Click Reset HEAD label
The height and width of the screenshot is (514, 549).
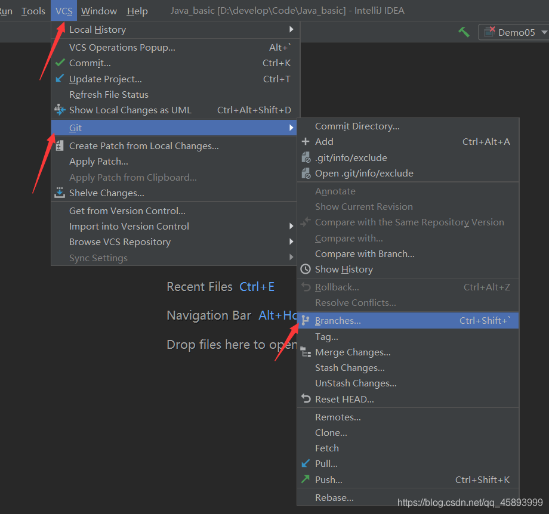click(344, 399)
